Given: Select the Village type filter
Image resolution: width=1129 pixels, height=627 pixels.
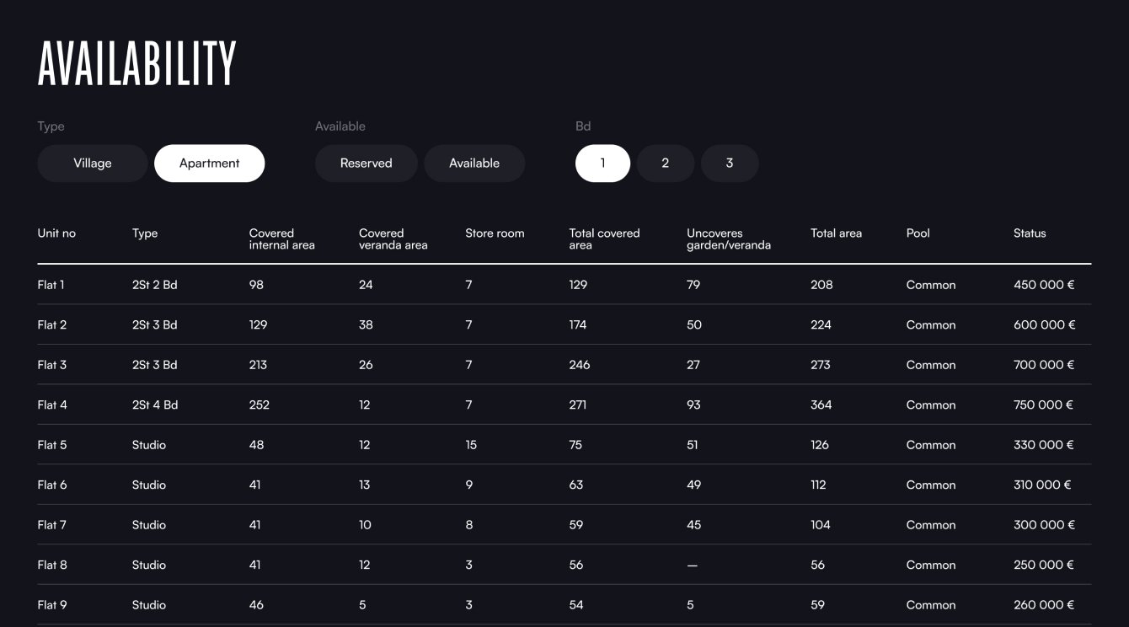Looking at the screenshot, I should 93,163.
